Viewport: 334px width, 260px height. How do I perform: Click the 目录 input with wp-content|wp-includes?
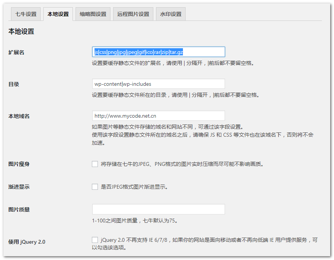[159, 84]
